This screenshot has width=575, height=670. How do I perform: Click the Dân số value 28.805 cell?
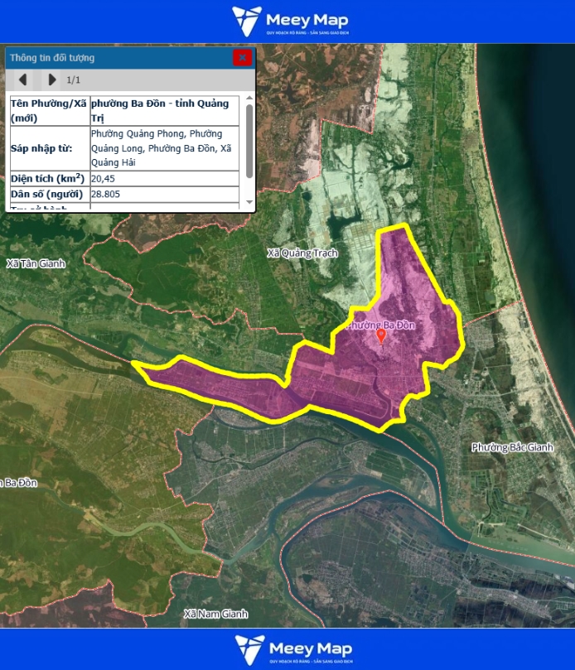click(164, 195)
